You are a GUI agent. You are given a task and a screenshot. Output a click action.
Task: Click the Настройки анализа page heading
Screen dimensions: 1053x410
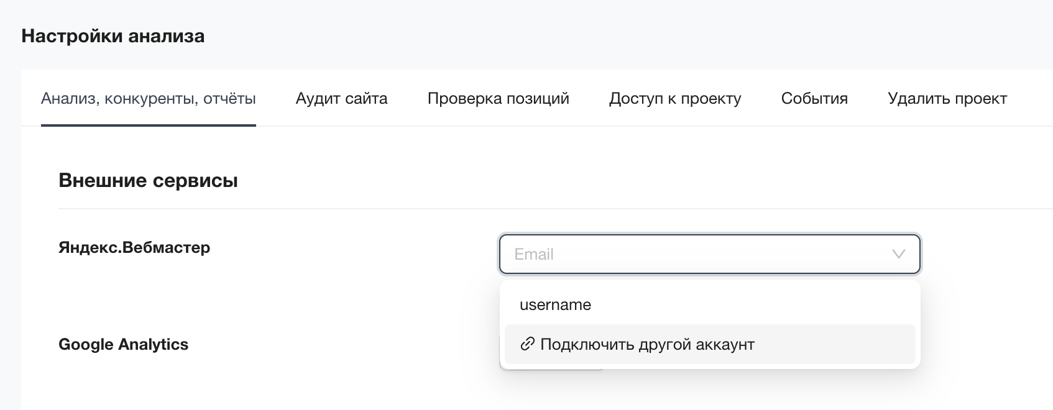tap(113, 36)
